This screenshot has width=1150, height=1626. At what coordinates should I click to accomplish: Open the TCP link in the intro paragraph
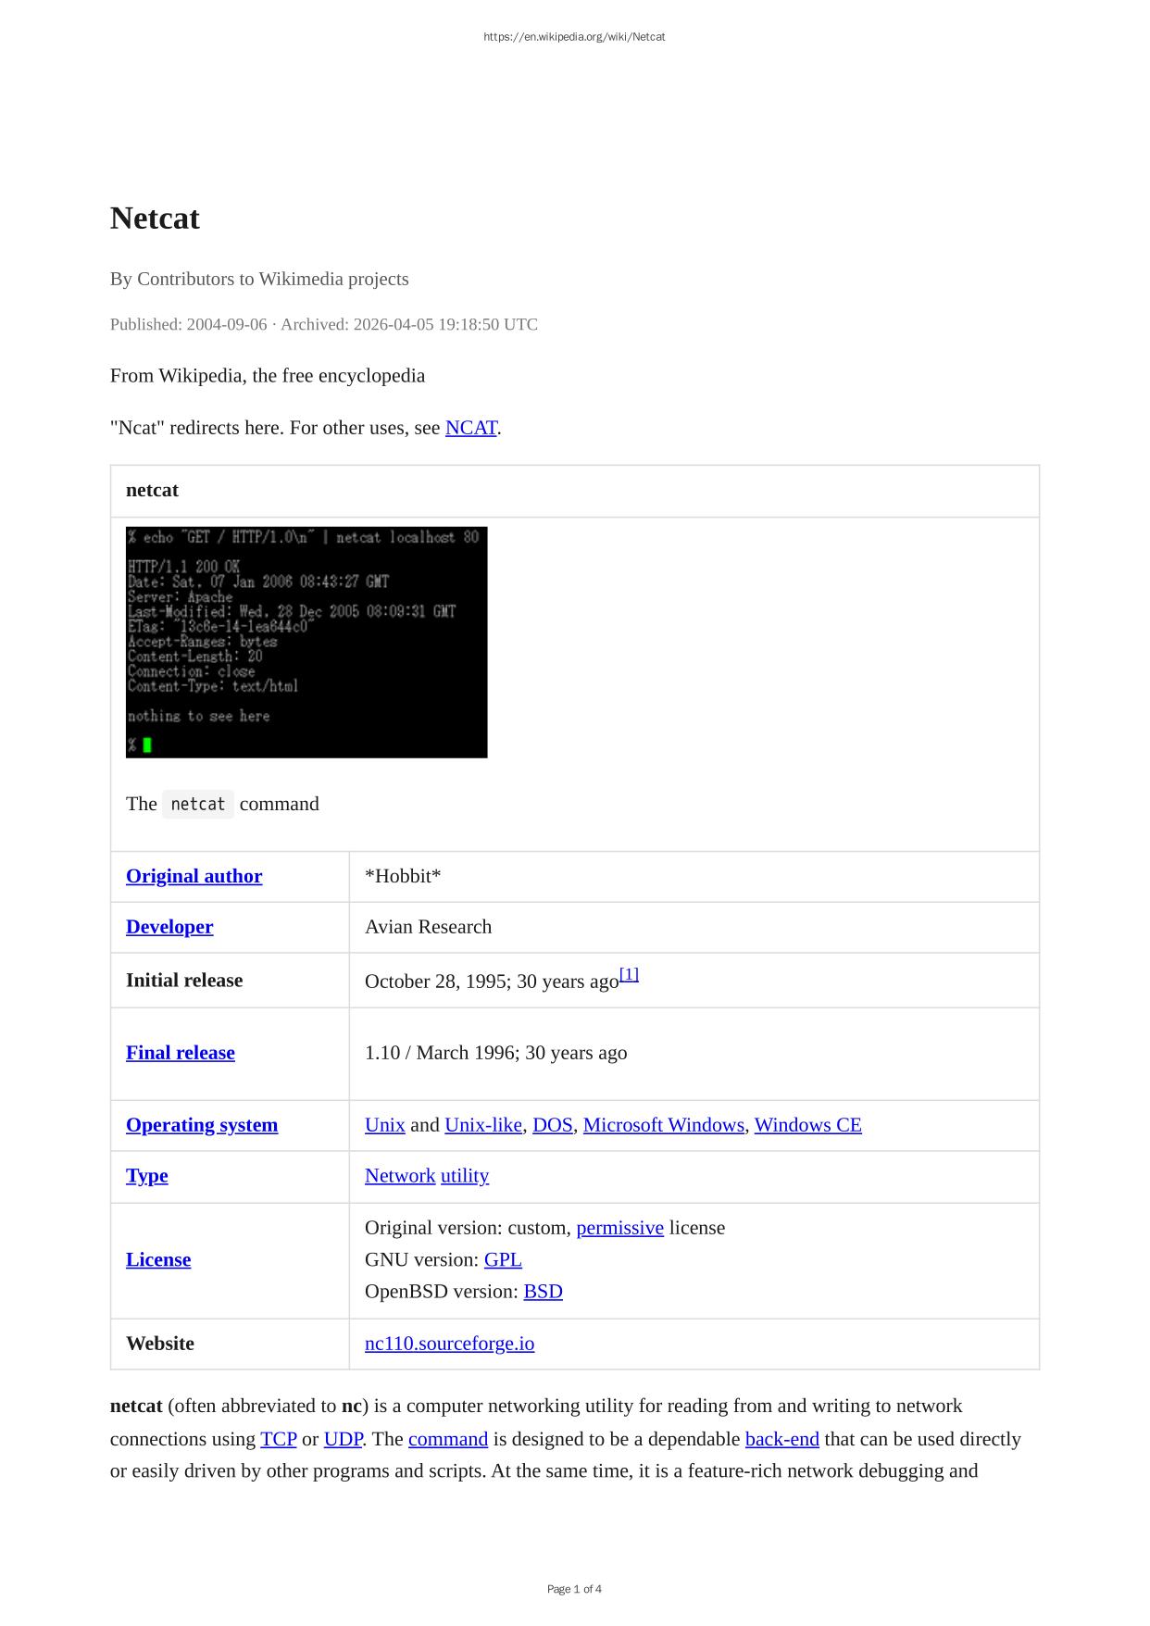(x=278, y=1439)
